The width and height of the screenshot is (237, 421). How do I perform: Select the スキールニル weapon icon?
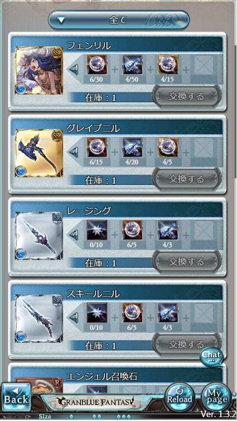click(x=39, y=319)
